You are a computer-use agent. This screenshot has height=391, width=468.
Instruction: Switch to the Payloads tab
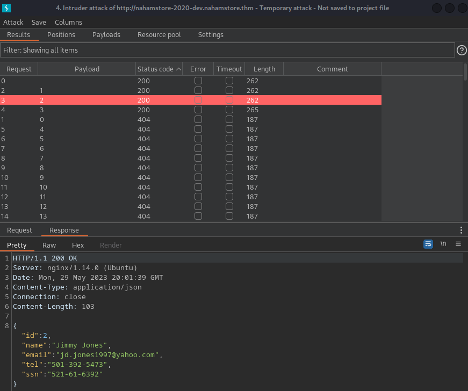click(106, 34)
